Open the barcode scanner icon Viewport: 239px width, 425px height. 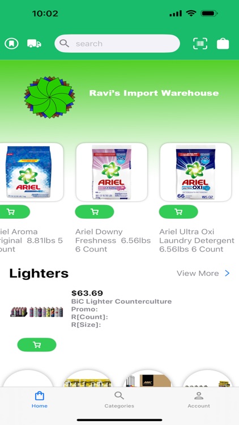click(200, 44)
